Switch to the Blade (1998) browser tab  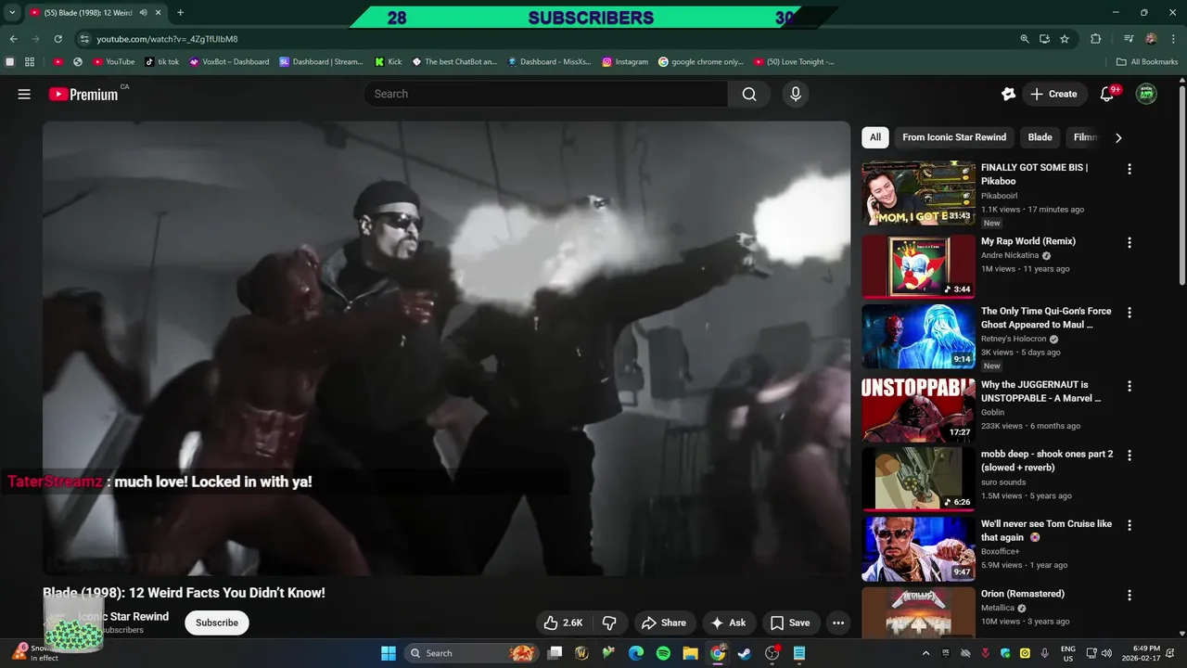click(90, 13)
